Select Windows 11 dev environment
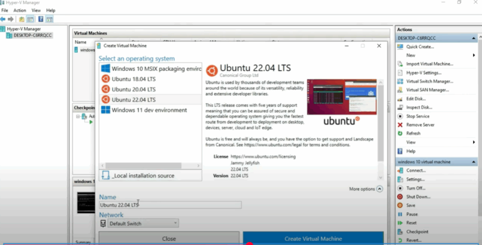 151,110
